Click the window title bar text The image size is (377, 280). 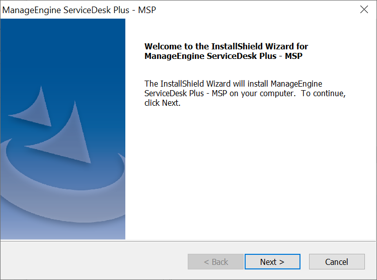(x=80, y=10)
